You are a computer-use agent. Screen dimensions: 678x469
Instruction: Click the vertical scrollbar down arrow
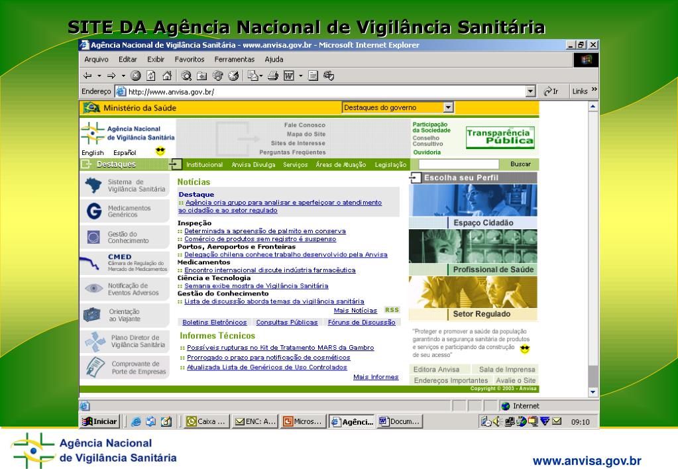pyautogui.click(x=593, y=392)
